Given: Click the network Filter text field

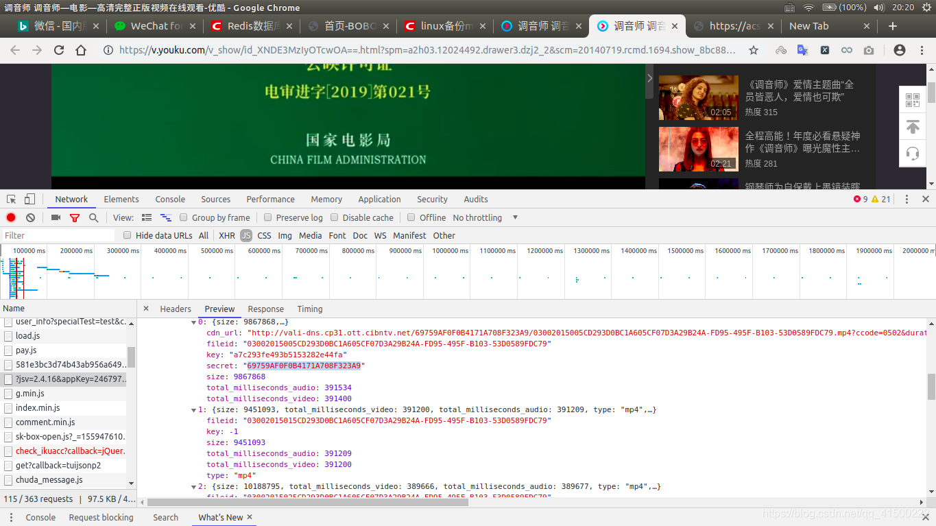Looking at the screenshot, I should 58,235.
